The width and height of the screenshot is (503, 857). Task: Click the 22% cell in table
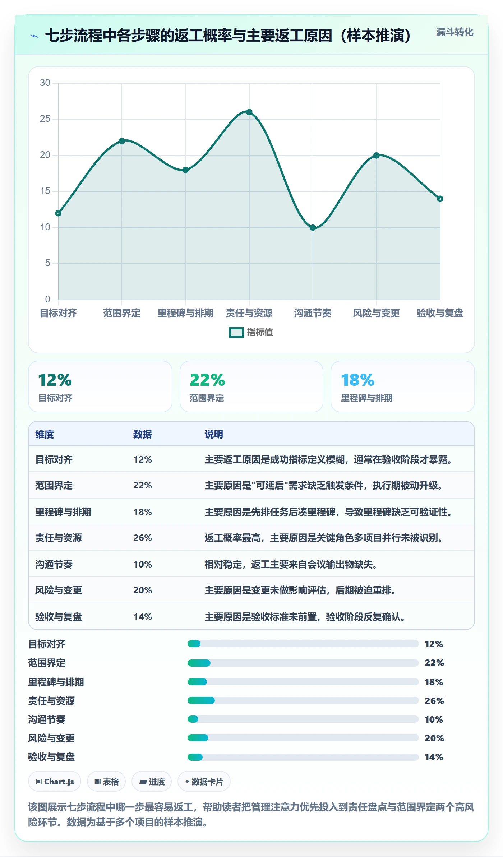(143, 486)
